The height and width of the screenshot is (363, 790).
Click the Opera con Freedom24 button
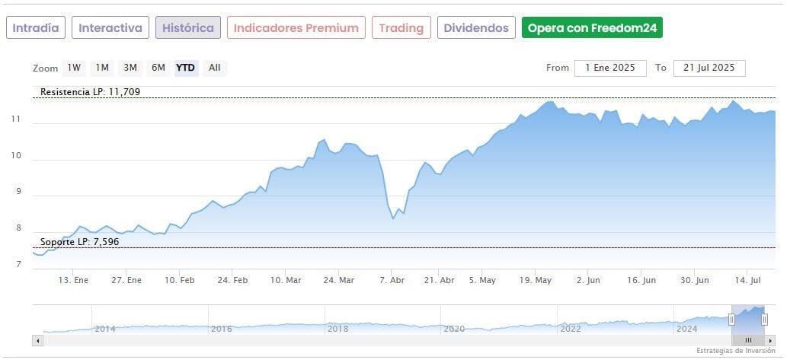coord(592,28)
